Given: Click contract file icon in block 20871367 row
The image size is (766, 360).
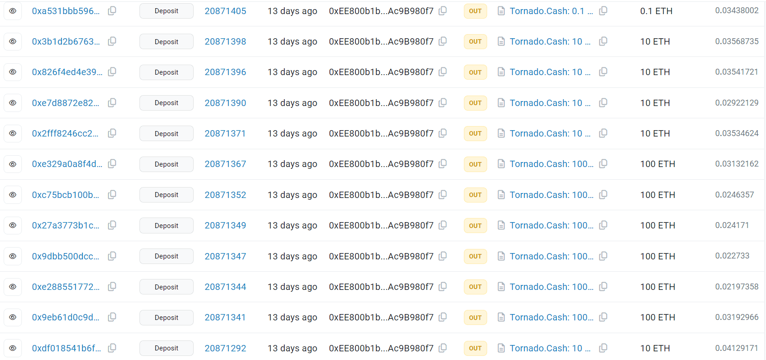Looking at the screenshot, I should [501, 164].
